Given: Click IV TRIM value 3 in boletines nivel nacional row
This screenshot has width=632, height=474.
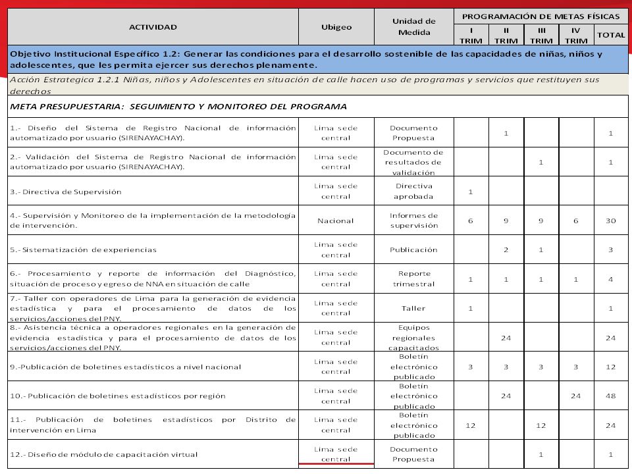Looking at the screenshot, I should [x=575, y=367].
